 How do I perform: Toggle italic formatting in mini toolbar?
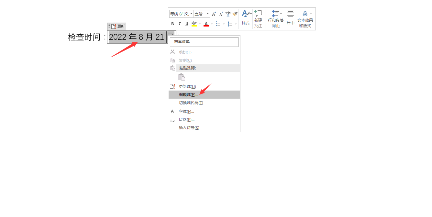point(180,24)
